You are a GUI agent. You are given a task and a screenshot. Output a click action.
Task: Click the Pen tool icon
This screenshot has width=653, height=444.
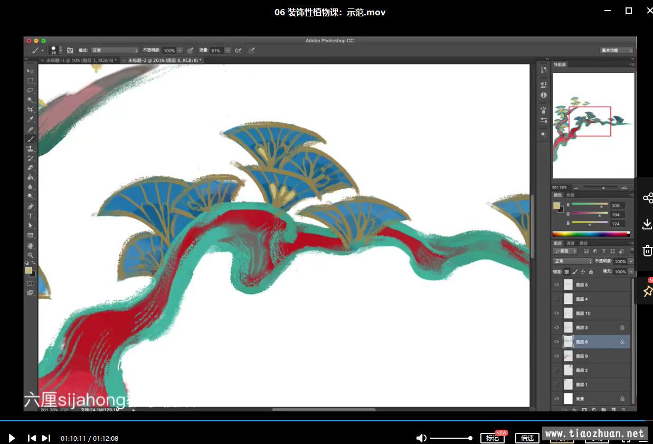coord(31,207)
